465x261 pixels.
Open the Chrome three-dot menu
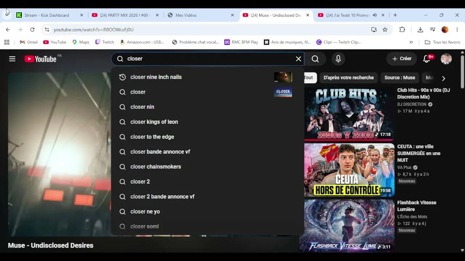457,30
